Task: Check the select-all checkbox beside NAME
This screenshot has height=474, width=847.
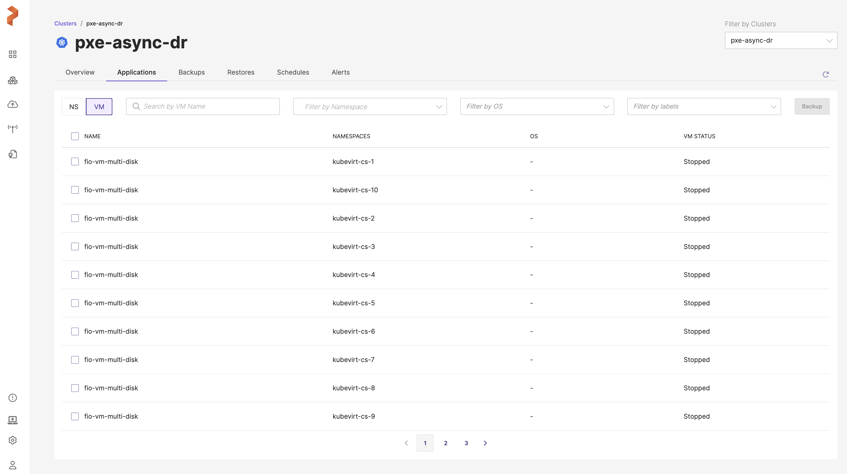Action: (75, 136)
